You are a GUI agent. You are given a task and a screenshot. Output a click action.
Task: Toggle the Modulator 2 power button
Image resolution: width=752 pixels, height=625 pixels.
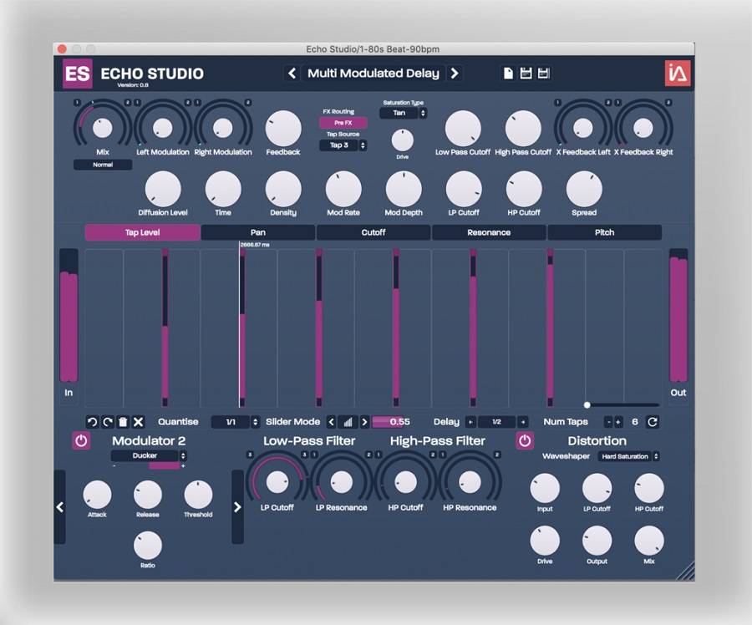tap(81, 440)
